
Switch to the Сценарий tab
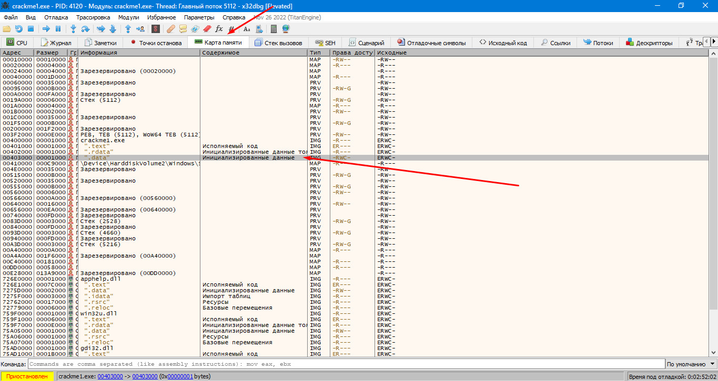pyautogui.click(x=366, y=43)
